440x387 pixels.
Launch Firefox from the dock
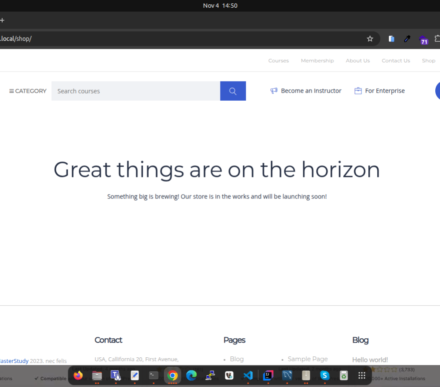[x=78, y=375]
